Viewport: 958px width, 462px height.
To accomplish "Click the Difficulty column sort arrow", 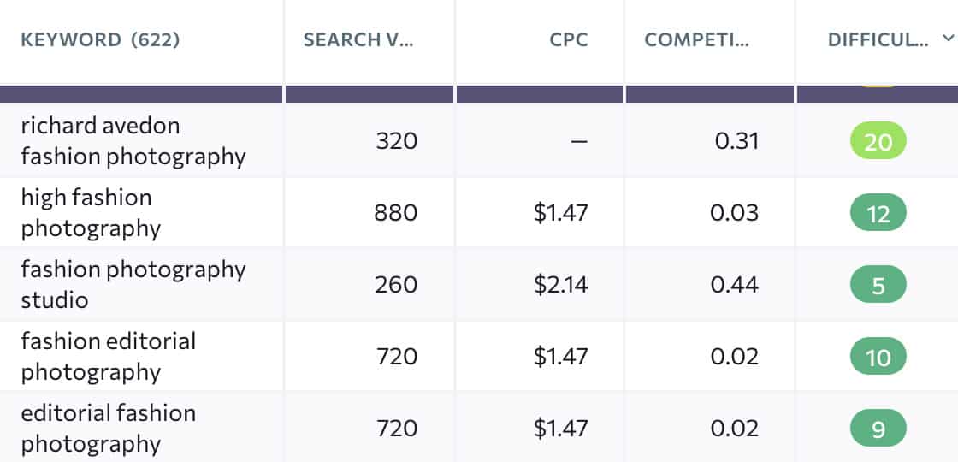I will click(x=946, y=38).
